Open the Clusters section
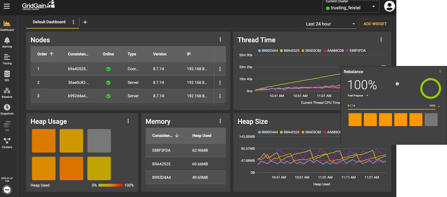Screen dimensions: 447x197 pos(7,143)
